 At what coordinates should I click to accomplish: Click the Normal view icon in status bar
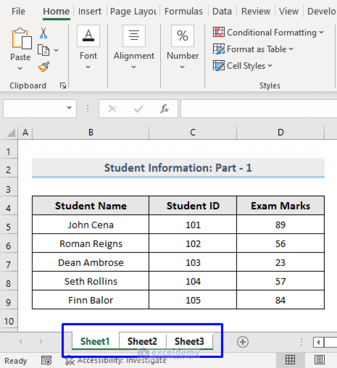coord(290,360)
